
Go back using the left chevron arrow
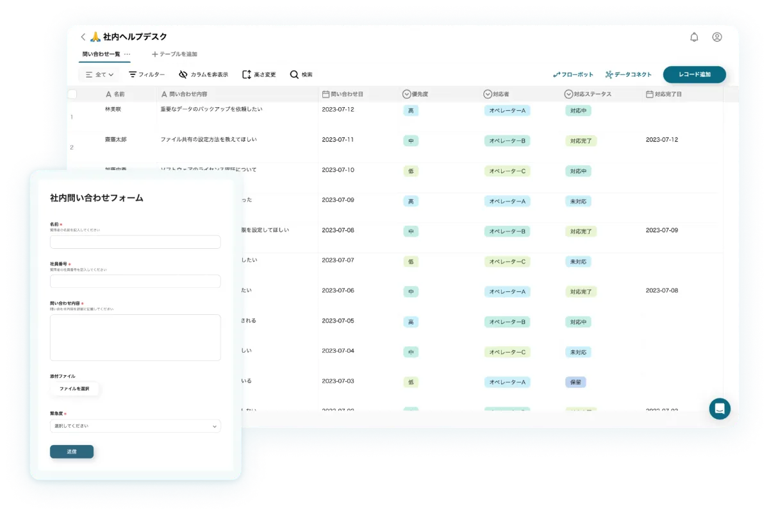[83, 37]
